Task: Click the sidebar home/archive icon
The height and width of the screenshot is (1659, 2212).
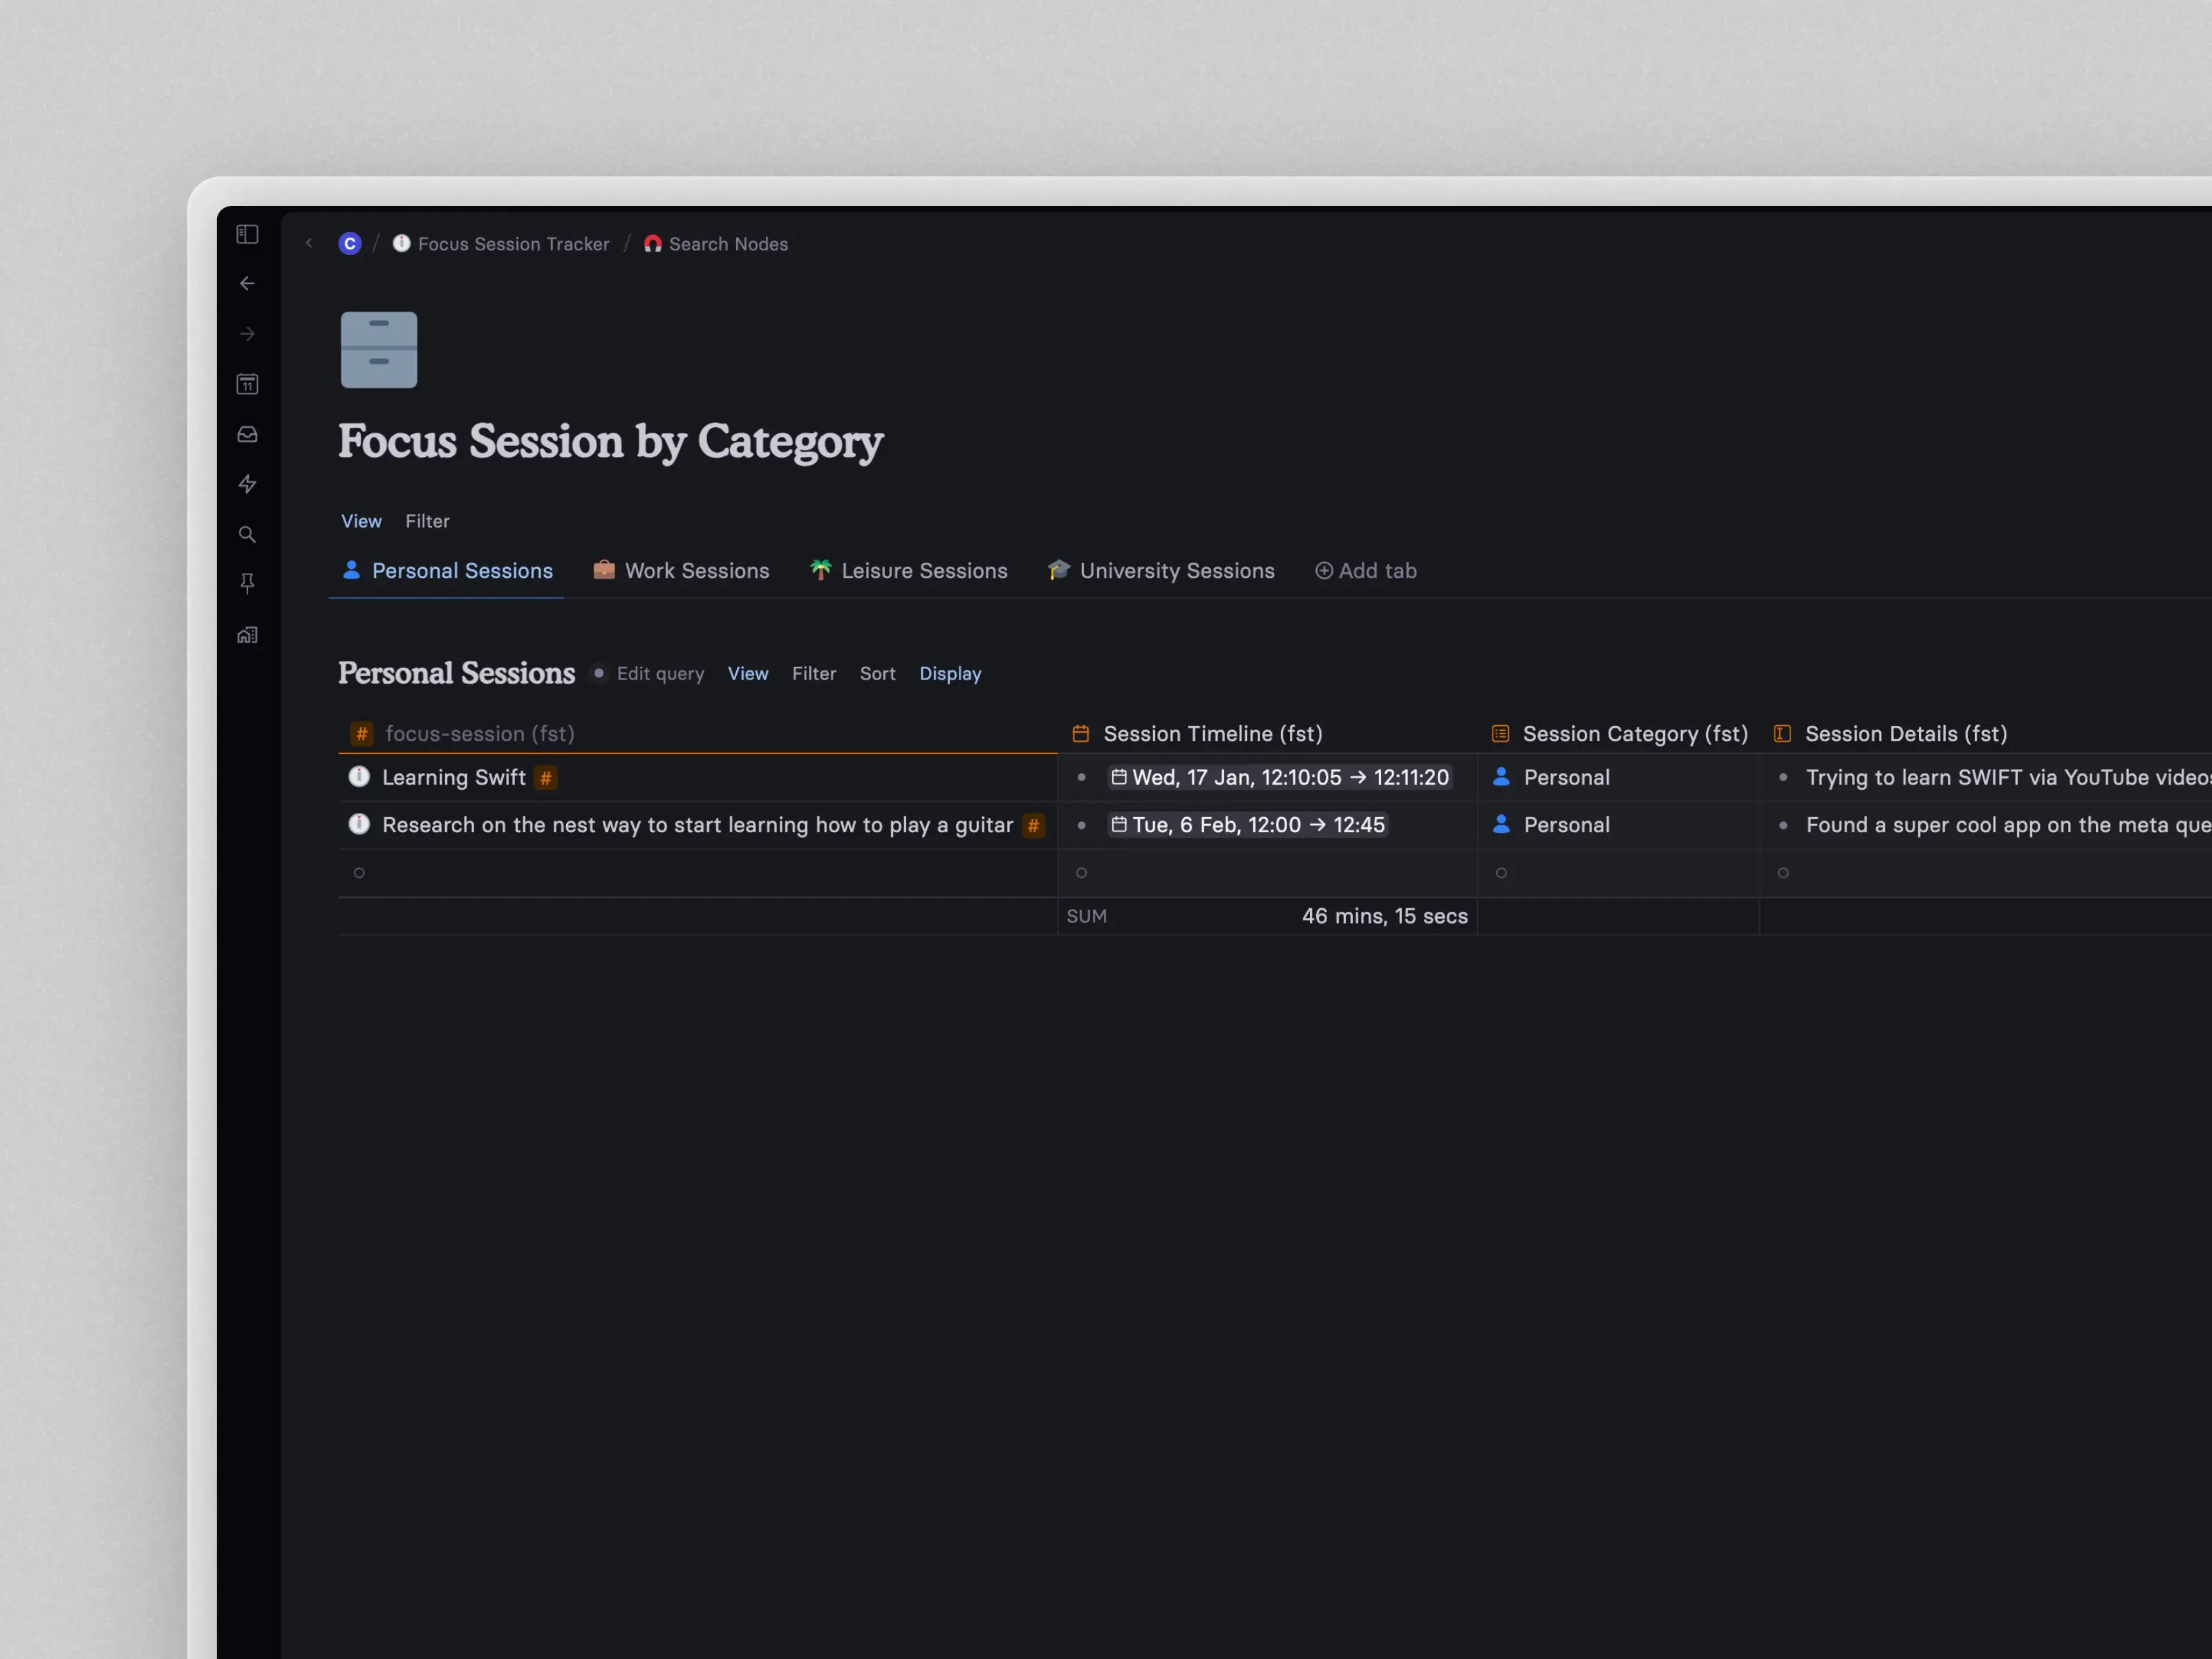Action: click(x=249, y=638)
